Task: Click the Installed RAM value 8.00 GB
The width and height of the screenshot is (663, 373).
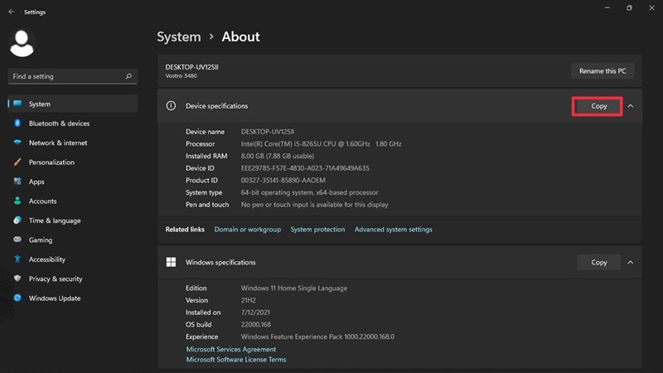Action: (x=278, y=156)
